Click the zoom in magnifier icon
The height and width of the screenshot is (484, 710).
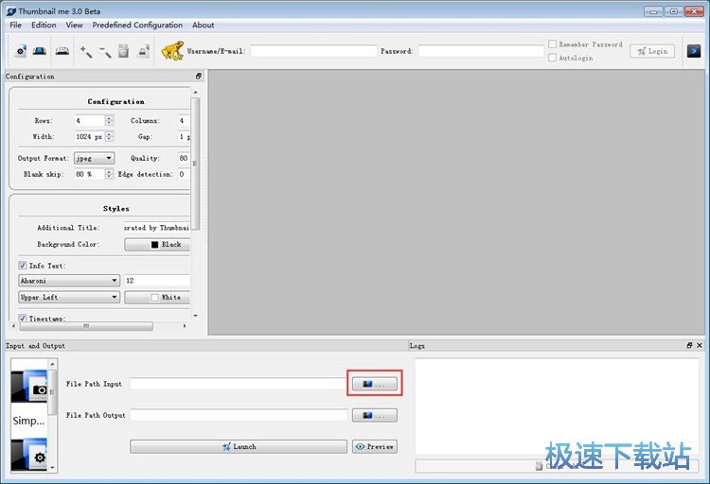point(85,51)
